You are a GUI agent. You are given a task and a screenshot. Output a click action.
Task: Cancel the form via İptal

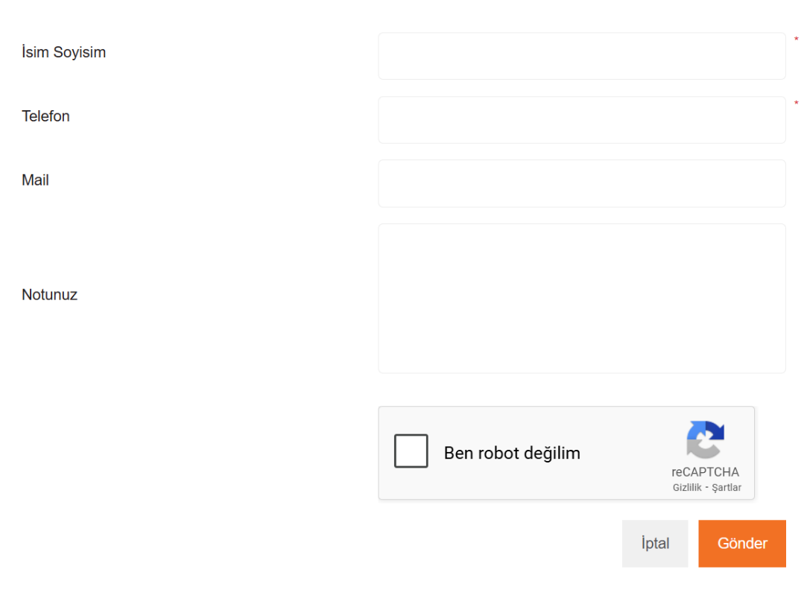(x=655, y=543)
